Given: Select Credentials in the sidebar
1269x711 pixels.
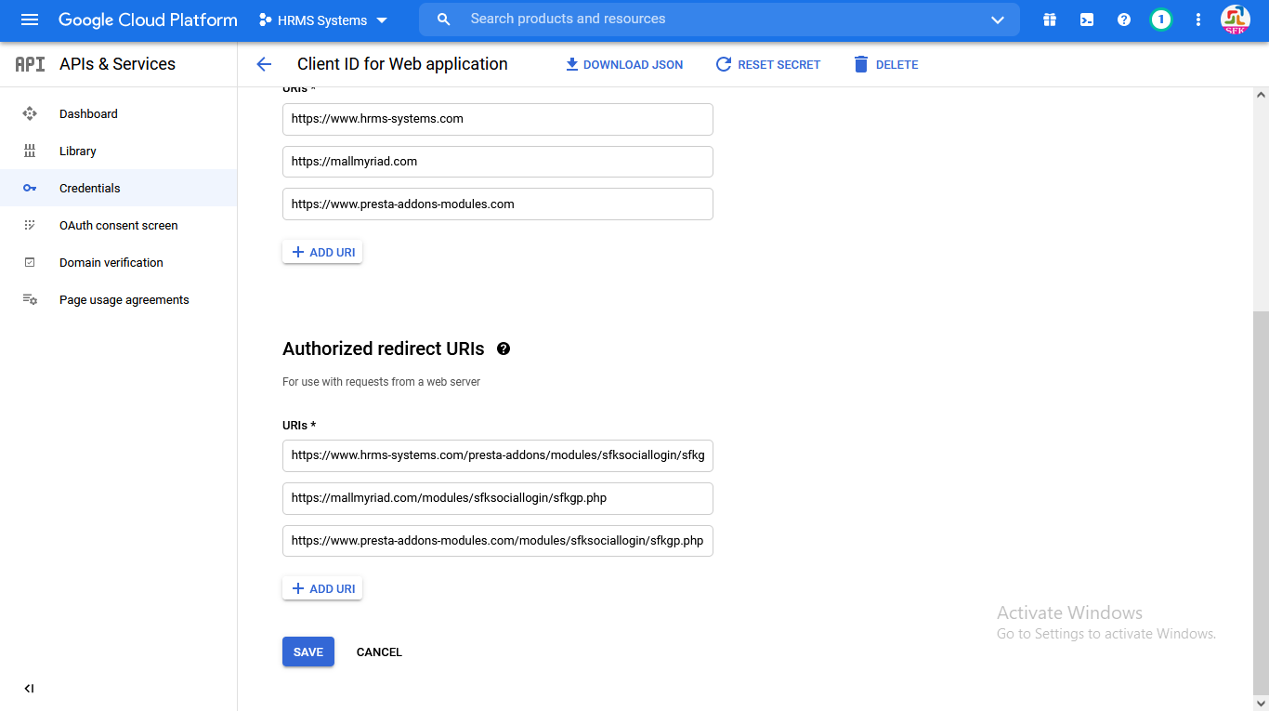Looking at the screenshot, I should [118, 188].
